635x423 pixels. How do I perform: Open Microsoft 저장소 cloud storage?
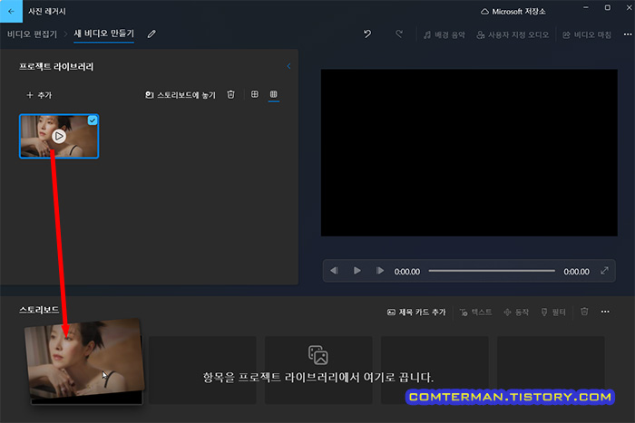click(513, 12)
